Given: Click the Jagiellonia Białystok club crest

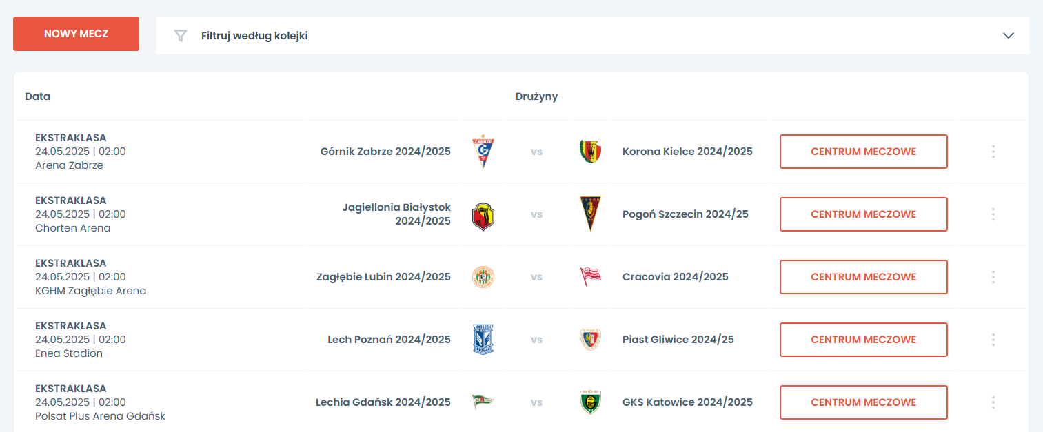Looking at the screenshot, I should point(483,215).
